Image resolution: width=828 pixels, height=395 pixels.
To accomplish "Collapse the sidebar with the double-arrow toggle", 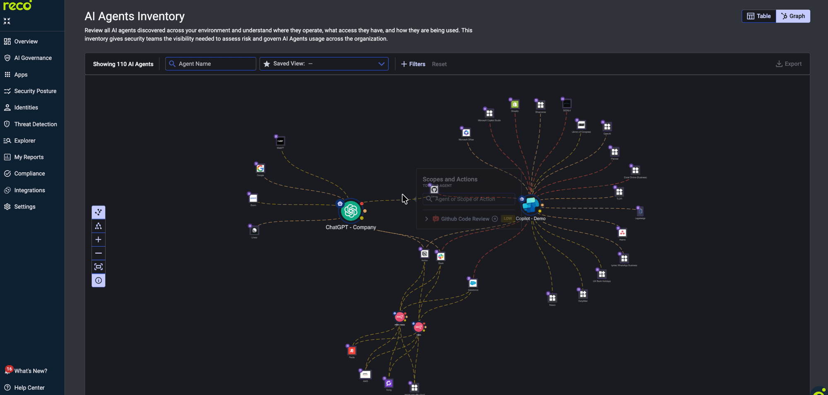I will pyautogui.click(x=7, y=21).
